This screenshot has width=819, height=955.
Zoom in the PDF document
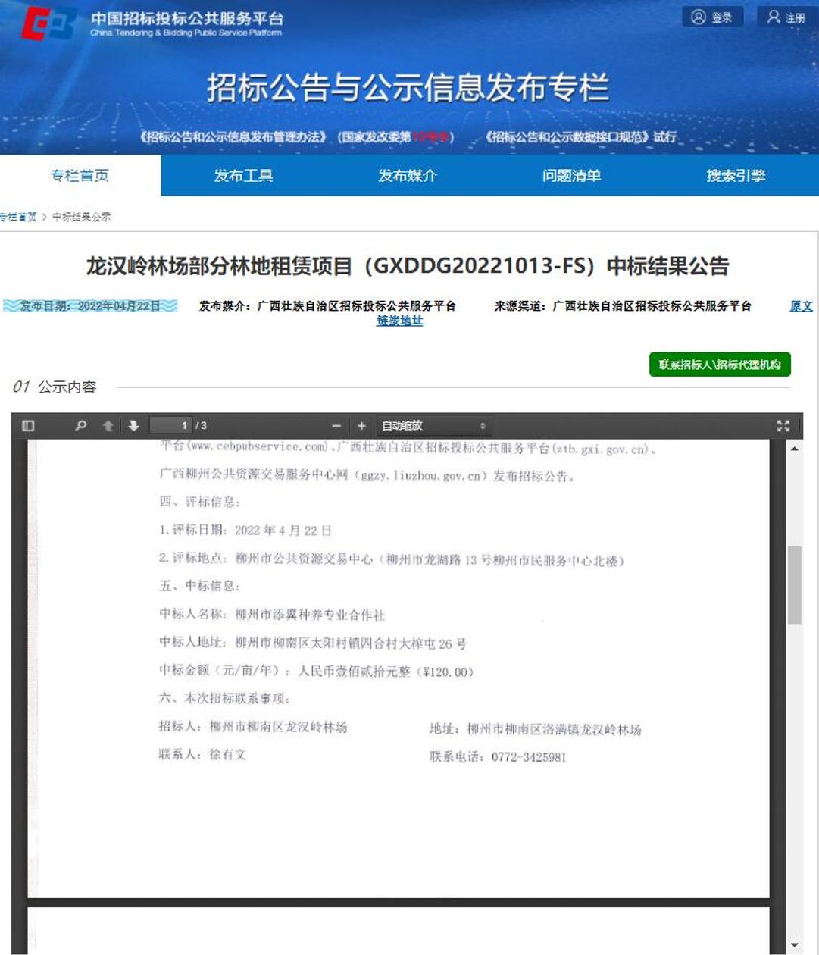tap(361, 426)
